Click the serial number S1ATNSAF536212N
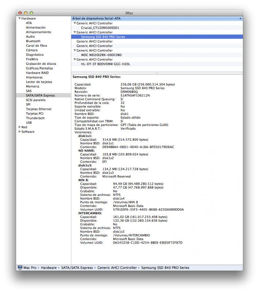The height and width of the screenshot is (293, 259). 135,96
